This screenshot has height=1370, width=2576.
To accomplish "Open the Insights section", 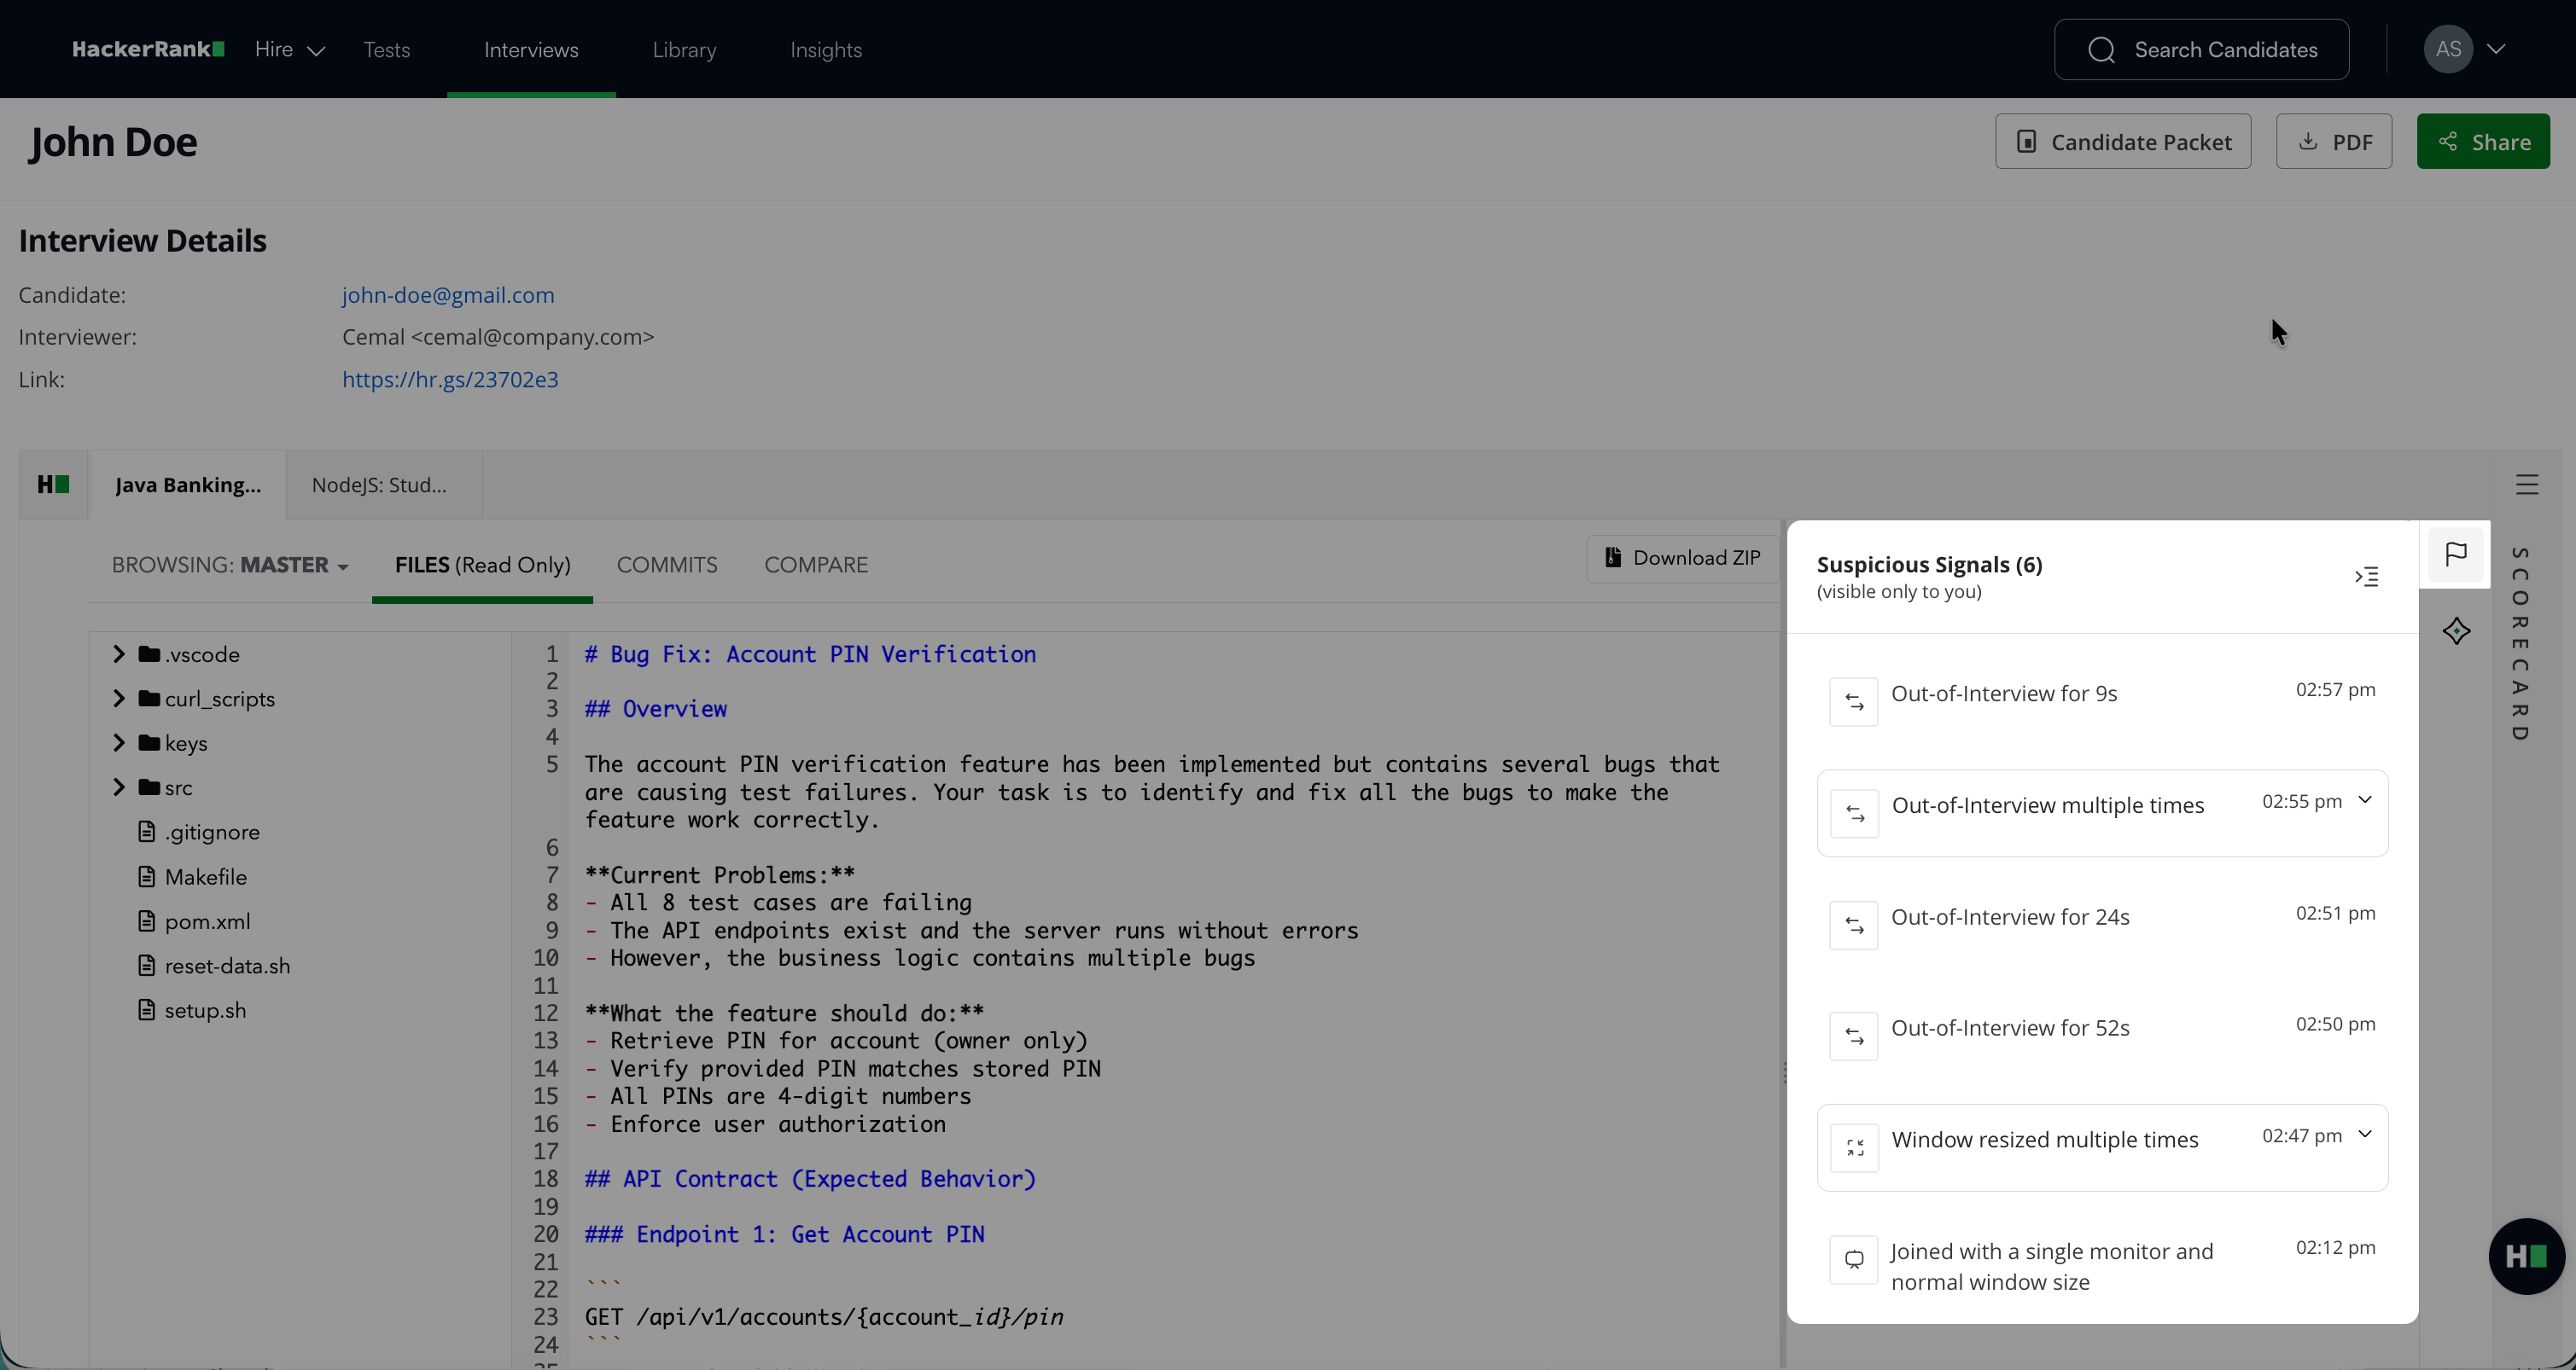I will [x=826, y=49].
